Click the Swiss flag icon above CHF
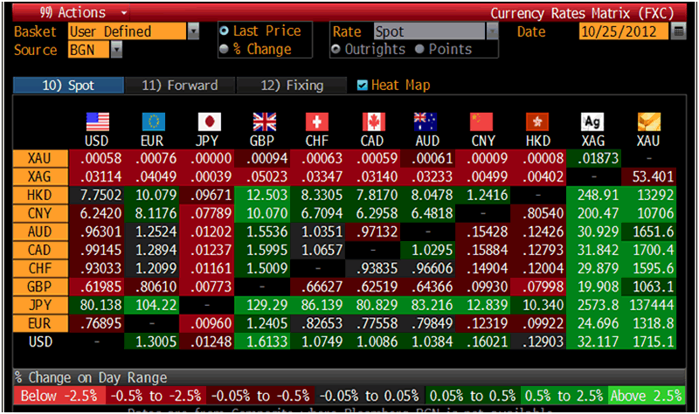 [317, 122]
